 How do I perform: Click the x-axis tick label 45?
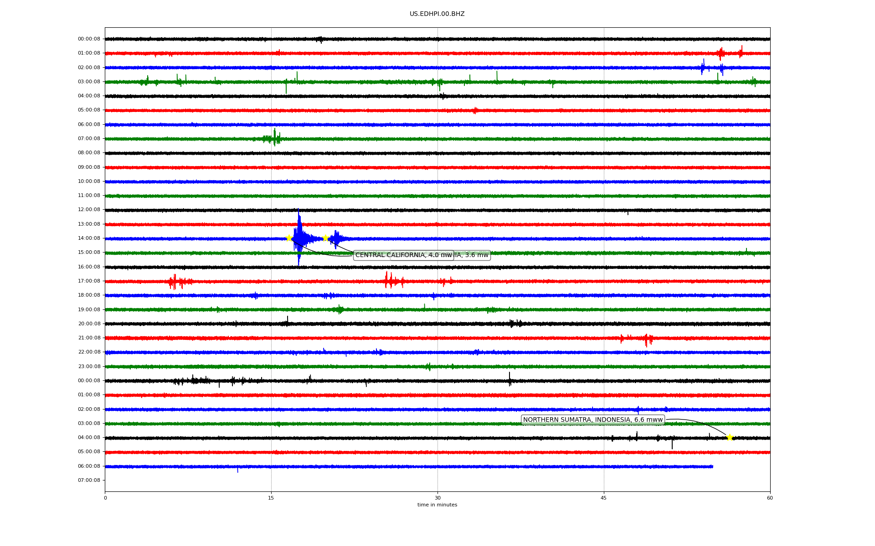click(604, 498)
